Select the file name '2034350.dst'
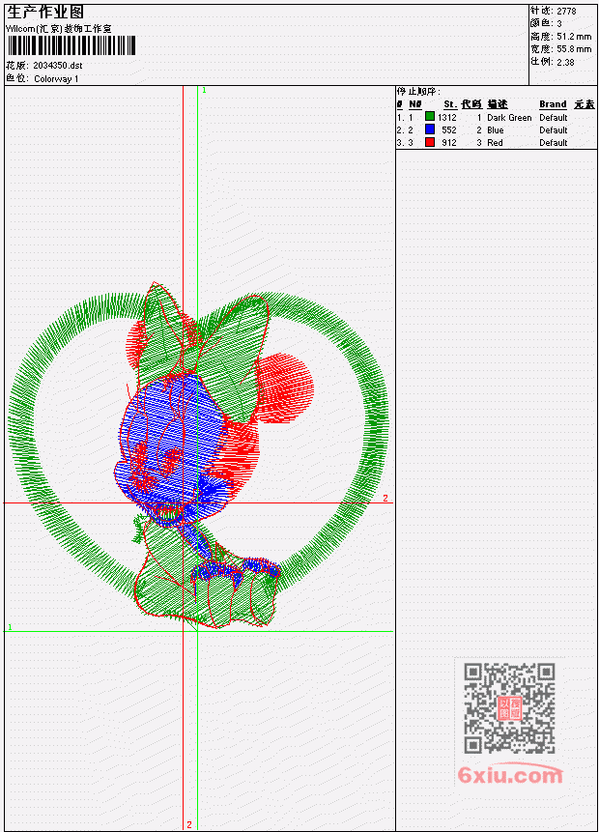Screen dimensions: 599x832 (x=58, y=66)
